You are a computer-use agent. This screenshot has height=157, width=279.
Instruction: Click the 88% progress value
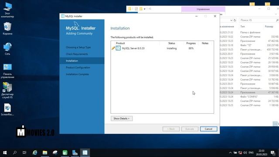point(191,48)
